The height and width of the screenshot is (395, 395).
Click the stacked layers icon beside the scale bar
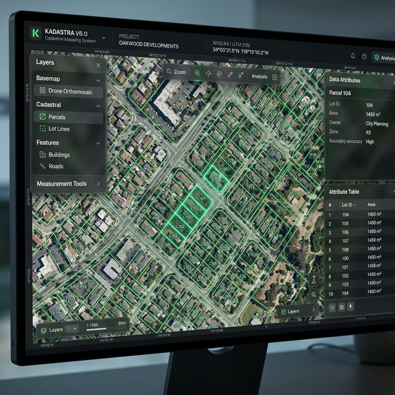(43, 331)
